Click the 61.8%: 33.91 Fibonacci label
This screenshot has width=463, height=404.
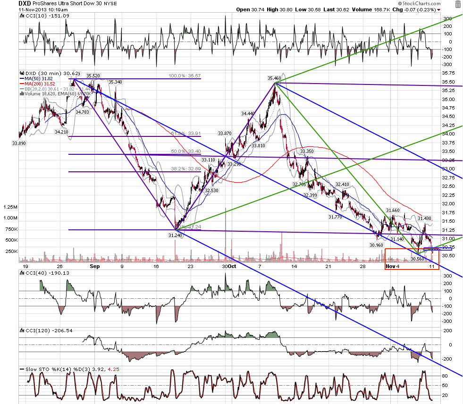tap(186, 134)
